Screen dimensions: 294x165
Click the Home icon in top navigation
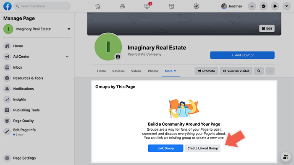pos(98,6)
